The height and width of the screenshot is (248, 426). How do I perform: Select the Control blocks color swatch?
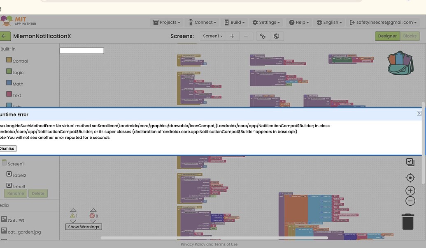[x=9, y=60]
